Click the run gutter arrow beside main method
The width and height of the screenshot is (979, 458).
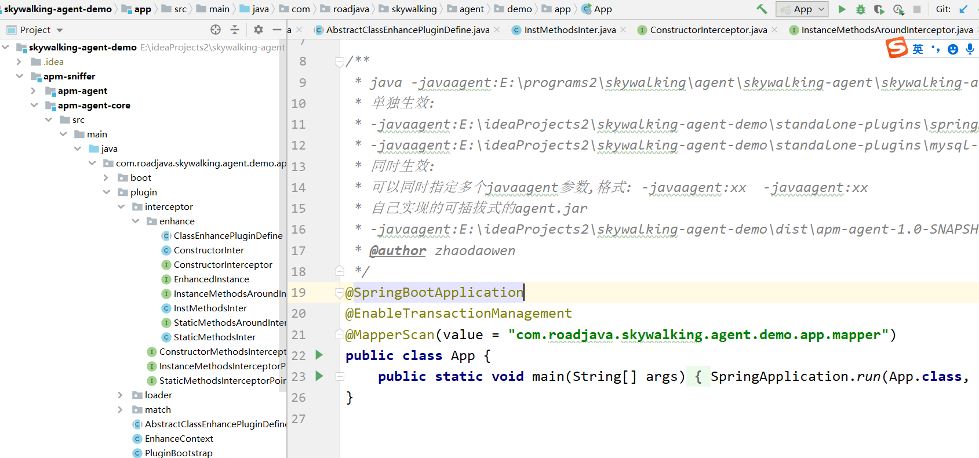[319, 376]
